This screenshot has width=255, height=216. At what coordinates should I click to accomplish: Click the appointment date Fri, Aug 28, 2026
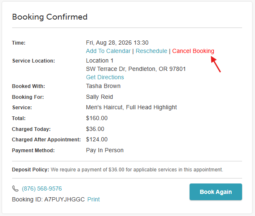(109, 43)
